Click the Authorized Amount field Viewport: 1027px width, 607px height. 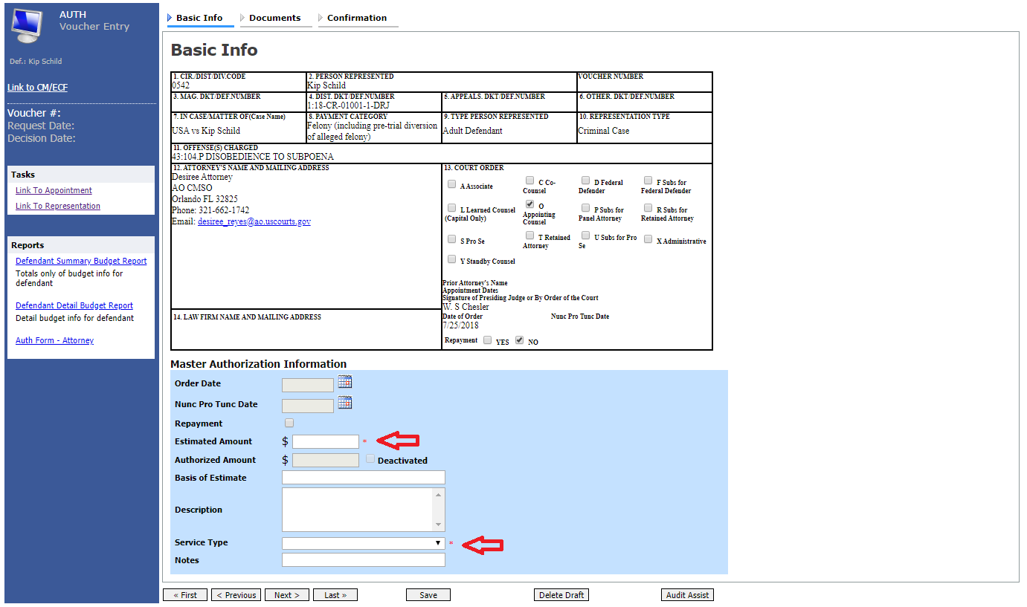point(326,460)
